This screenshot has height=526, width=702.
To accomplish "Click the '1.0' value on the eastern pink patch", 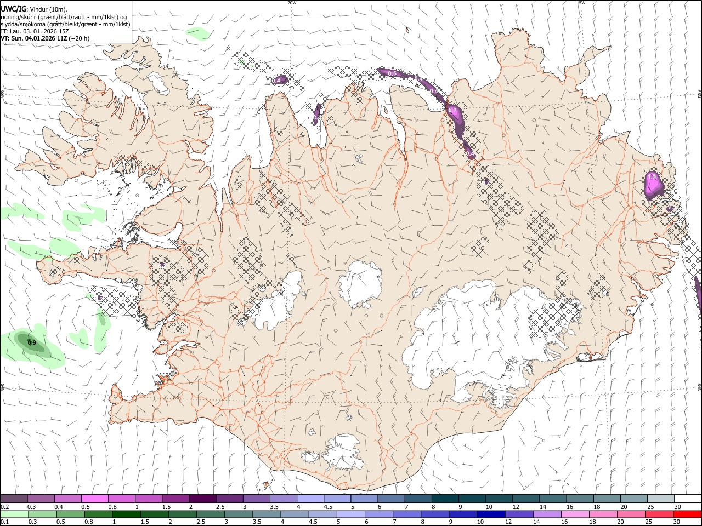I will point(652,177).
